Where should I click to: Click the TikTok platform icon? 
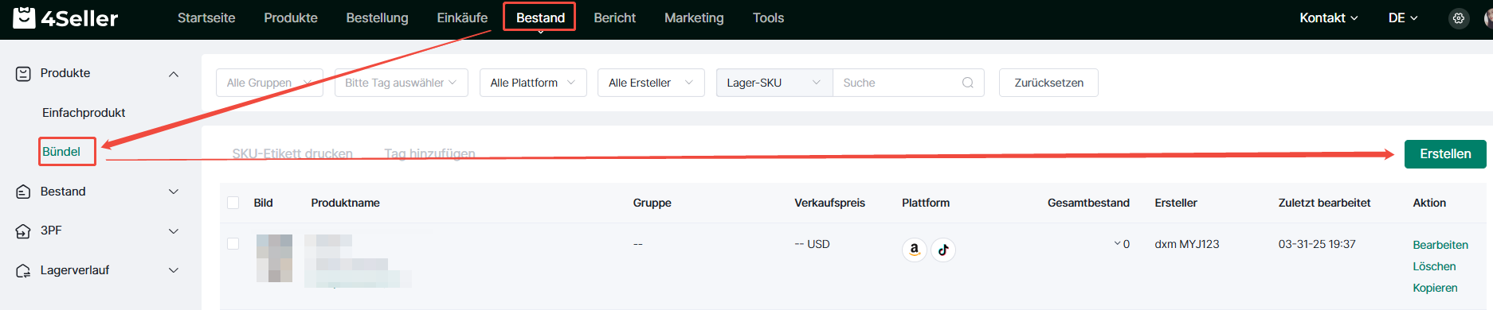pos(943,250)
